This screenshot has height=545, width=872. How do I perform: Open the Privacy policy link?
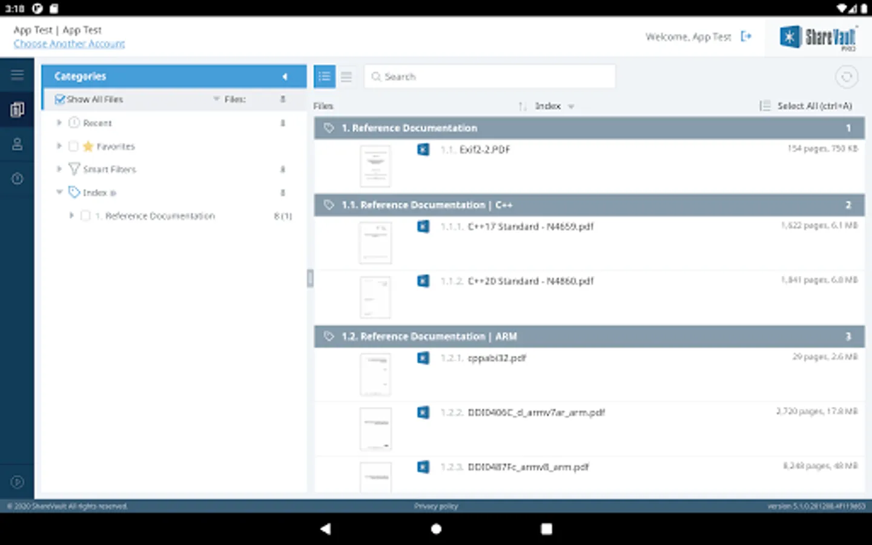tap(436, 506)
